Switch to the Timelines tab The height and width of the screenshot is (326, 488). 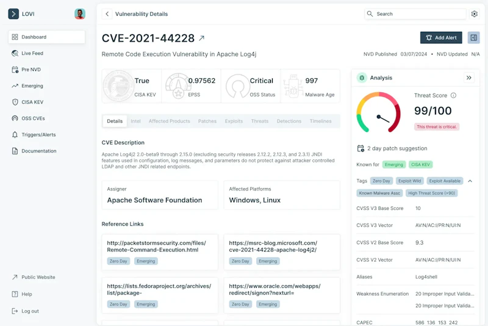click(320, 121)
